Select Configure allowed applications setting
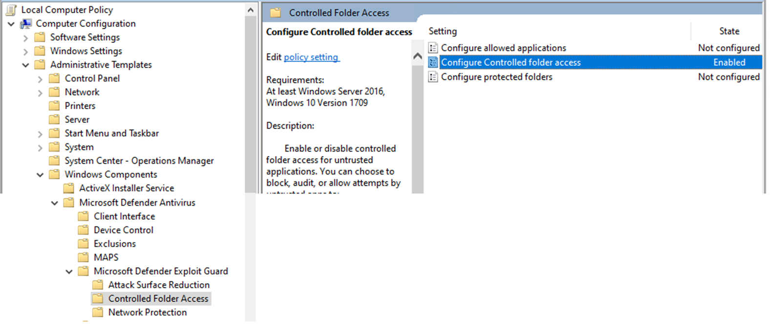The image size is (776, 333). coord(503,48)
